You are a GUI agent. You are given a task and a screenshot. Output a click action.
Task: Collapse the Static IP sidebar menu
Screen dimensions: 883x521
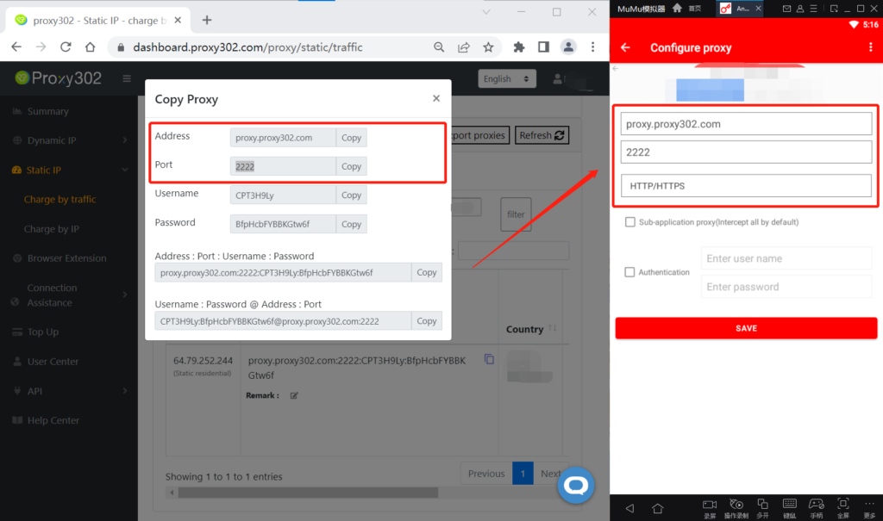[x=70, y=170]
